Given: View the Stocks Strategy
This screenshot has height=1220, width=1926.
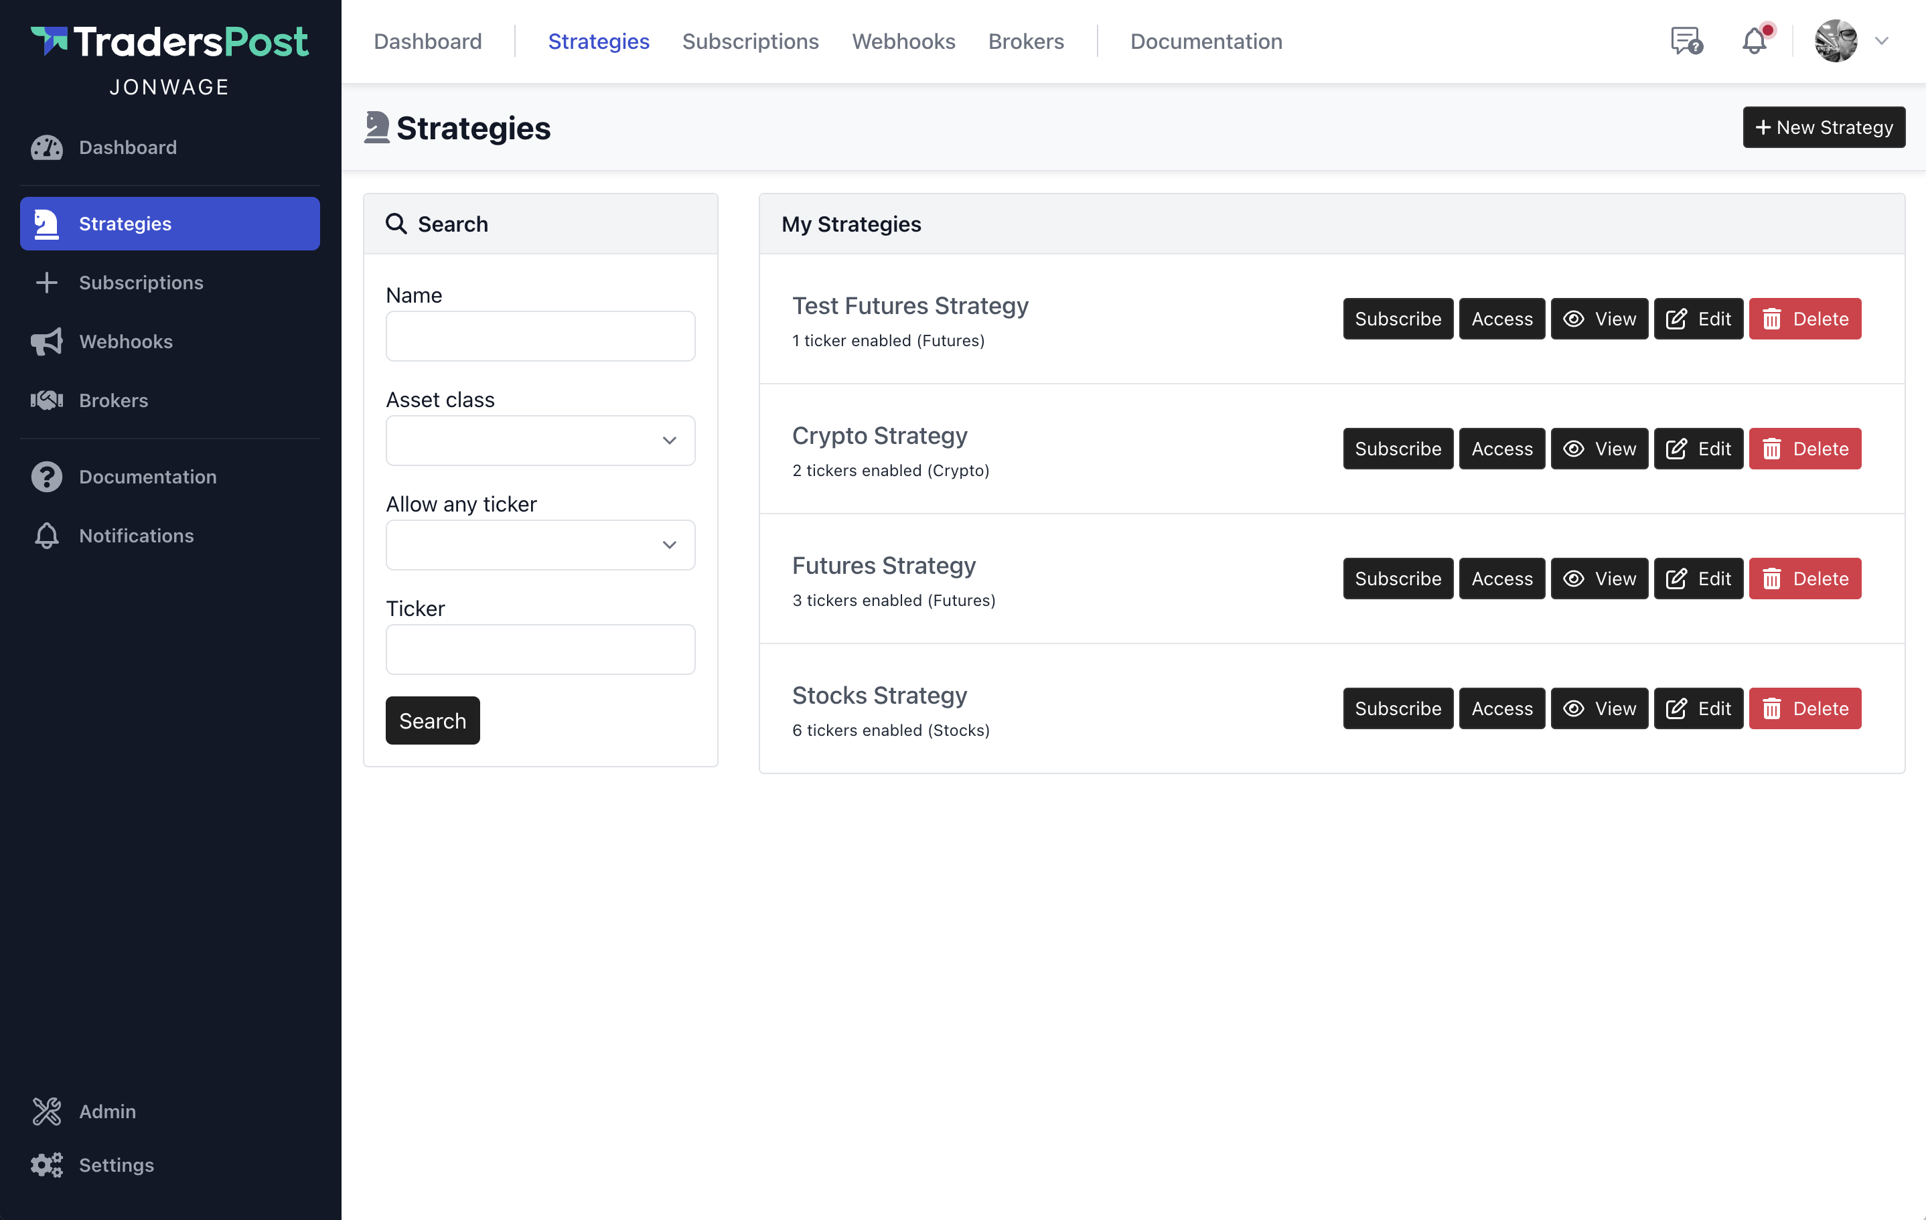Looking at the screenshot, I should click(1599, 708).
